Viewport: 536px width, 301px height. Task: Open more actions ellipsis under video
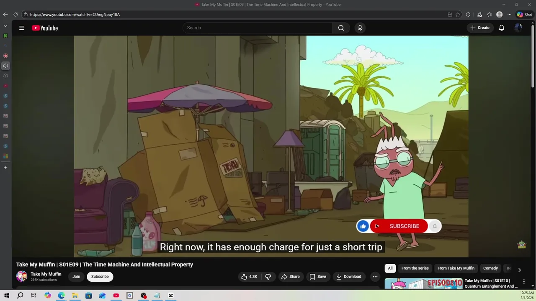click(375, 276)
